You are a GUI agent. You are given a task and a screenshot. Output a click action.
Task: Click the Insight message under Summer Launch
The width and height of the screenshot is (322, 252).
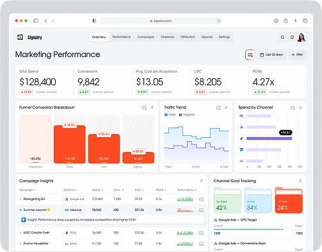tap(111, 220)
